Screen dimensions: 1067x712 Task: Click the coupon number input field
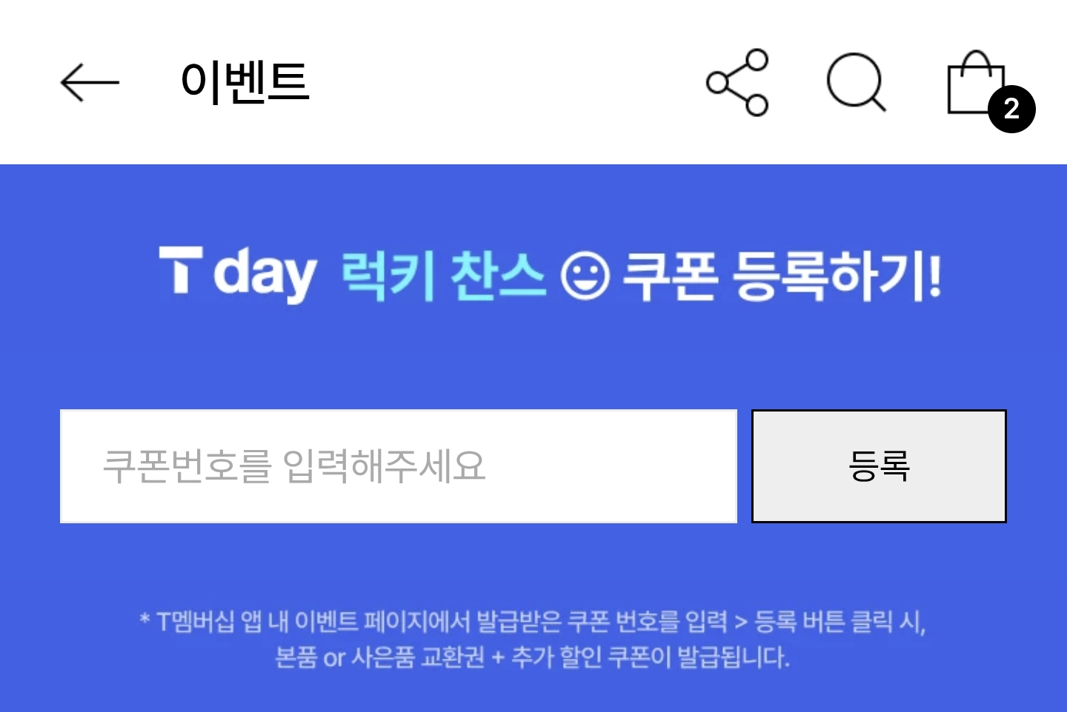pos(398,466)
